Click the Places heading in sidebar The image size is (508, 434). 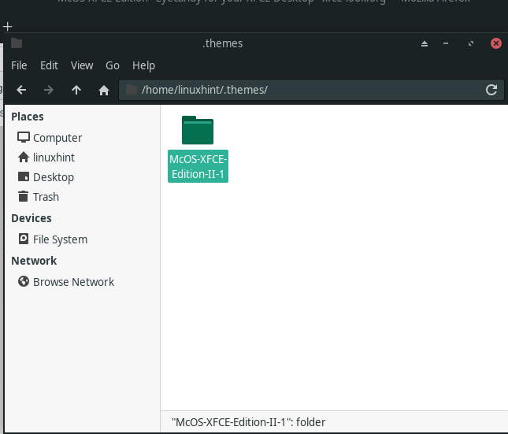(x=28, y=117)
